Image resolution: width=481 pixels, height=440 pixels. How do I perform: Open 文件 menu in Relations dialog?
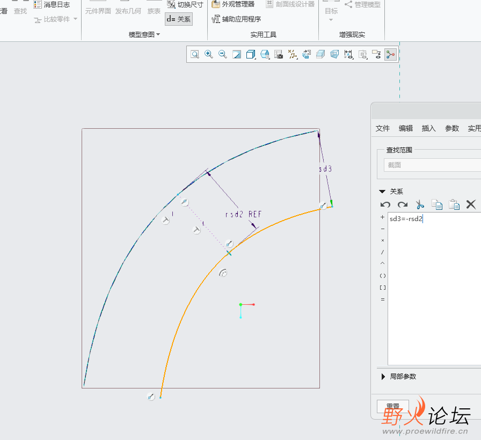[x=383, y=128]
